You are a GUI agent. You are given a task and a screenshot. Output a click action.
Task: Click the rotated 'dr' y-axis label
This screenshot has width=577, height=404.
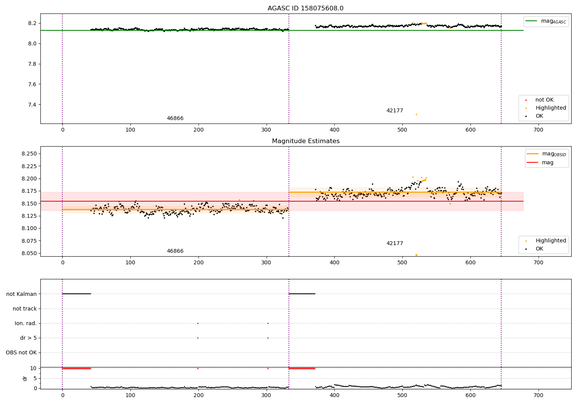pyautogui.click(x=25, y=378)
